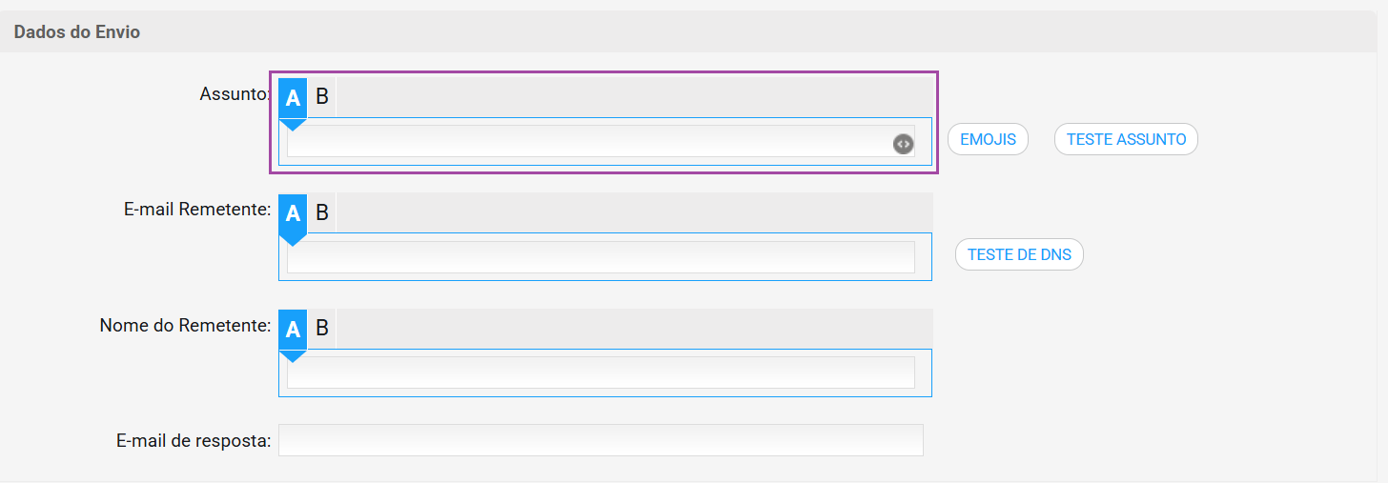Click the Assunto field label
Screen dimensions: 1388x483
235,93
